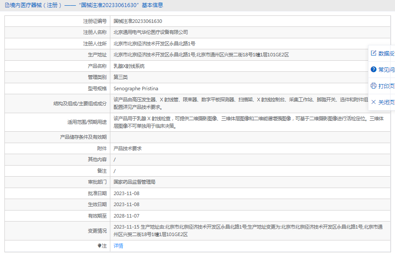Click the 生效日期 row label

[x=97, y=204]
